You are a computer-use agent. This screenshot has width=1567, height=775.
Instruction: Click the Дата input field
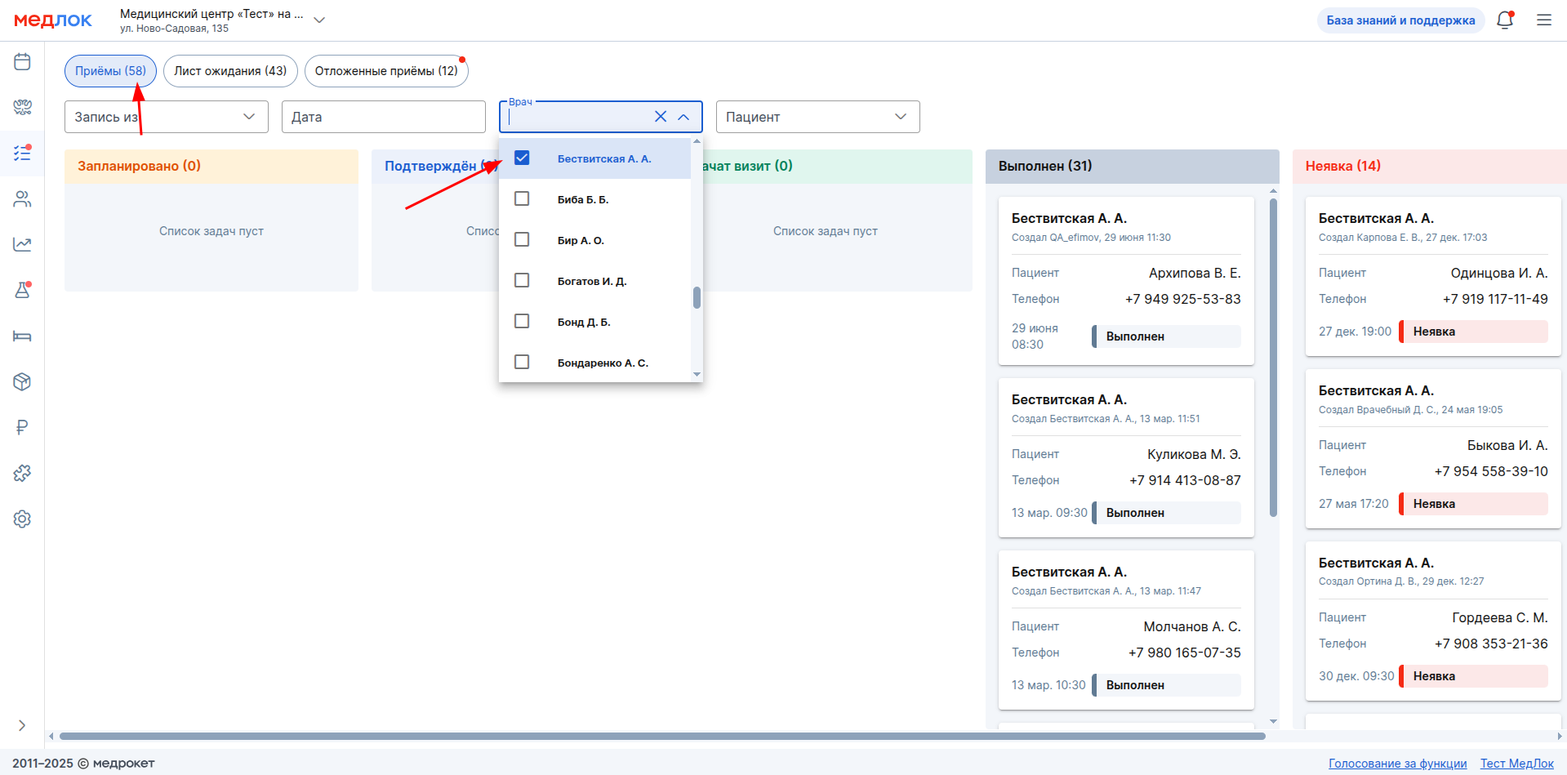[383, 117]
